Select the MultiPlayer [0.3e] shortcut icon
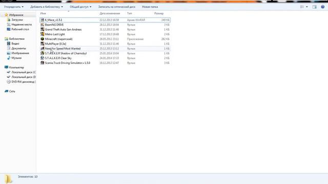 [x=42, y=44]
